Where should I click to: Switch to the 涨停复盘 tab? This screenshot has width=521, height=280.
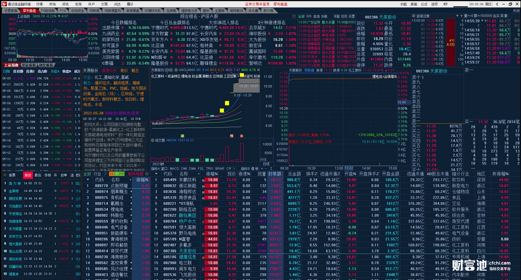click(x=133, y=11)
